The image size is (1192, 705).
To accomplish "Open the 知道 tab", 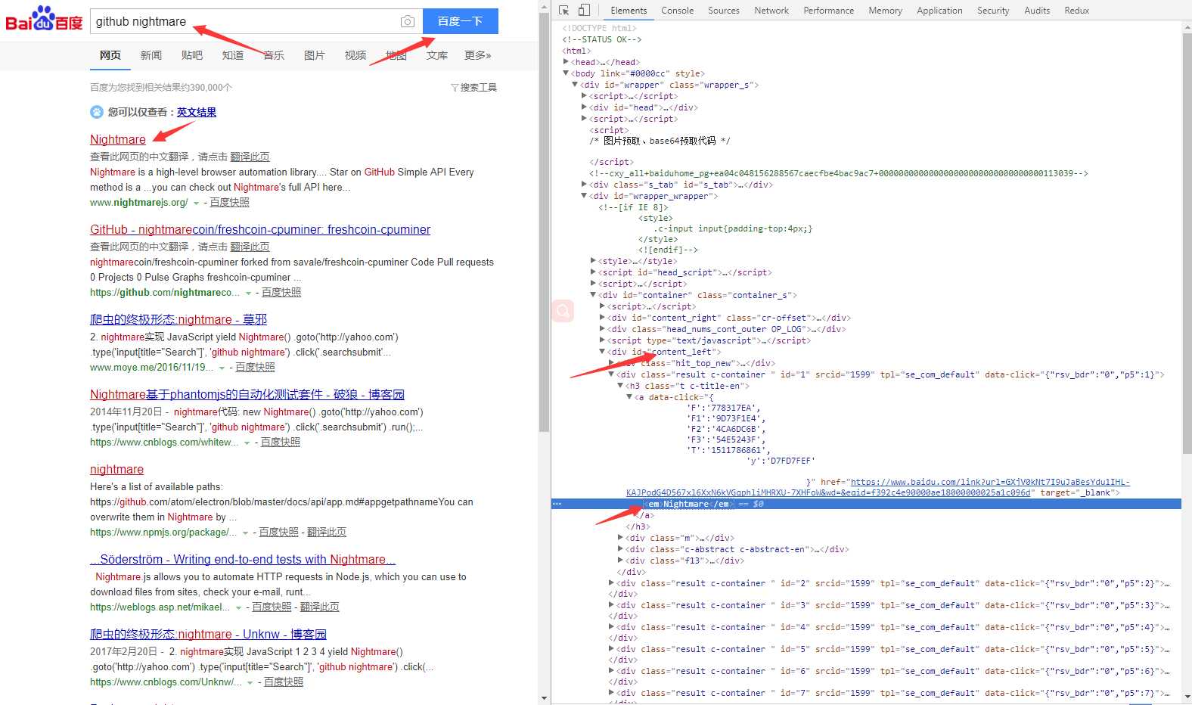I will [233, 55].
